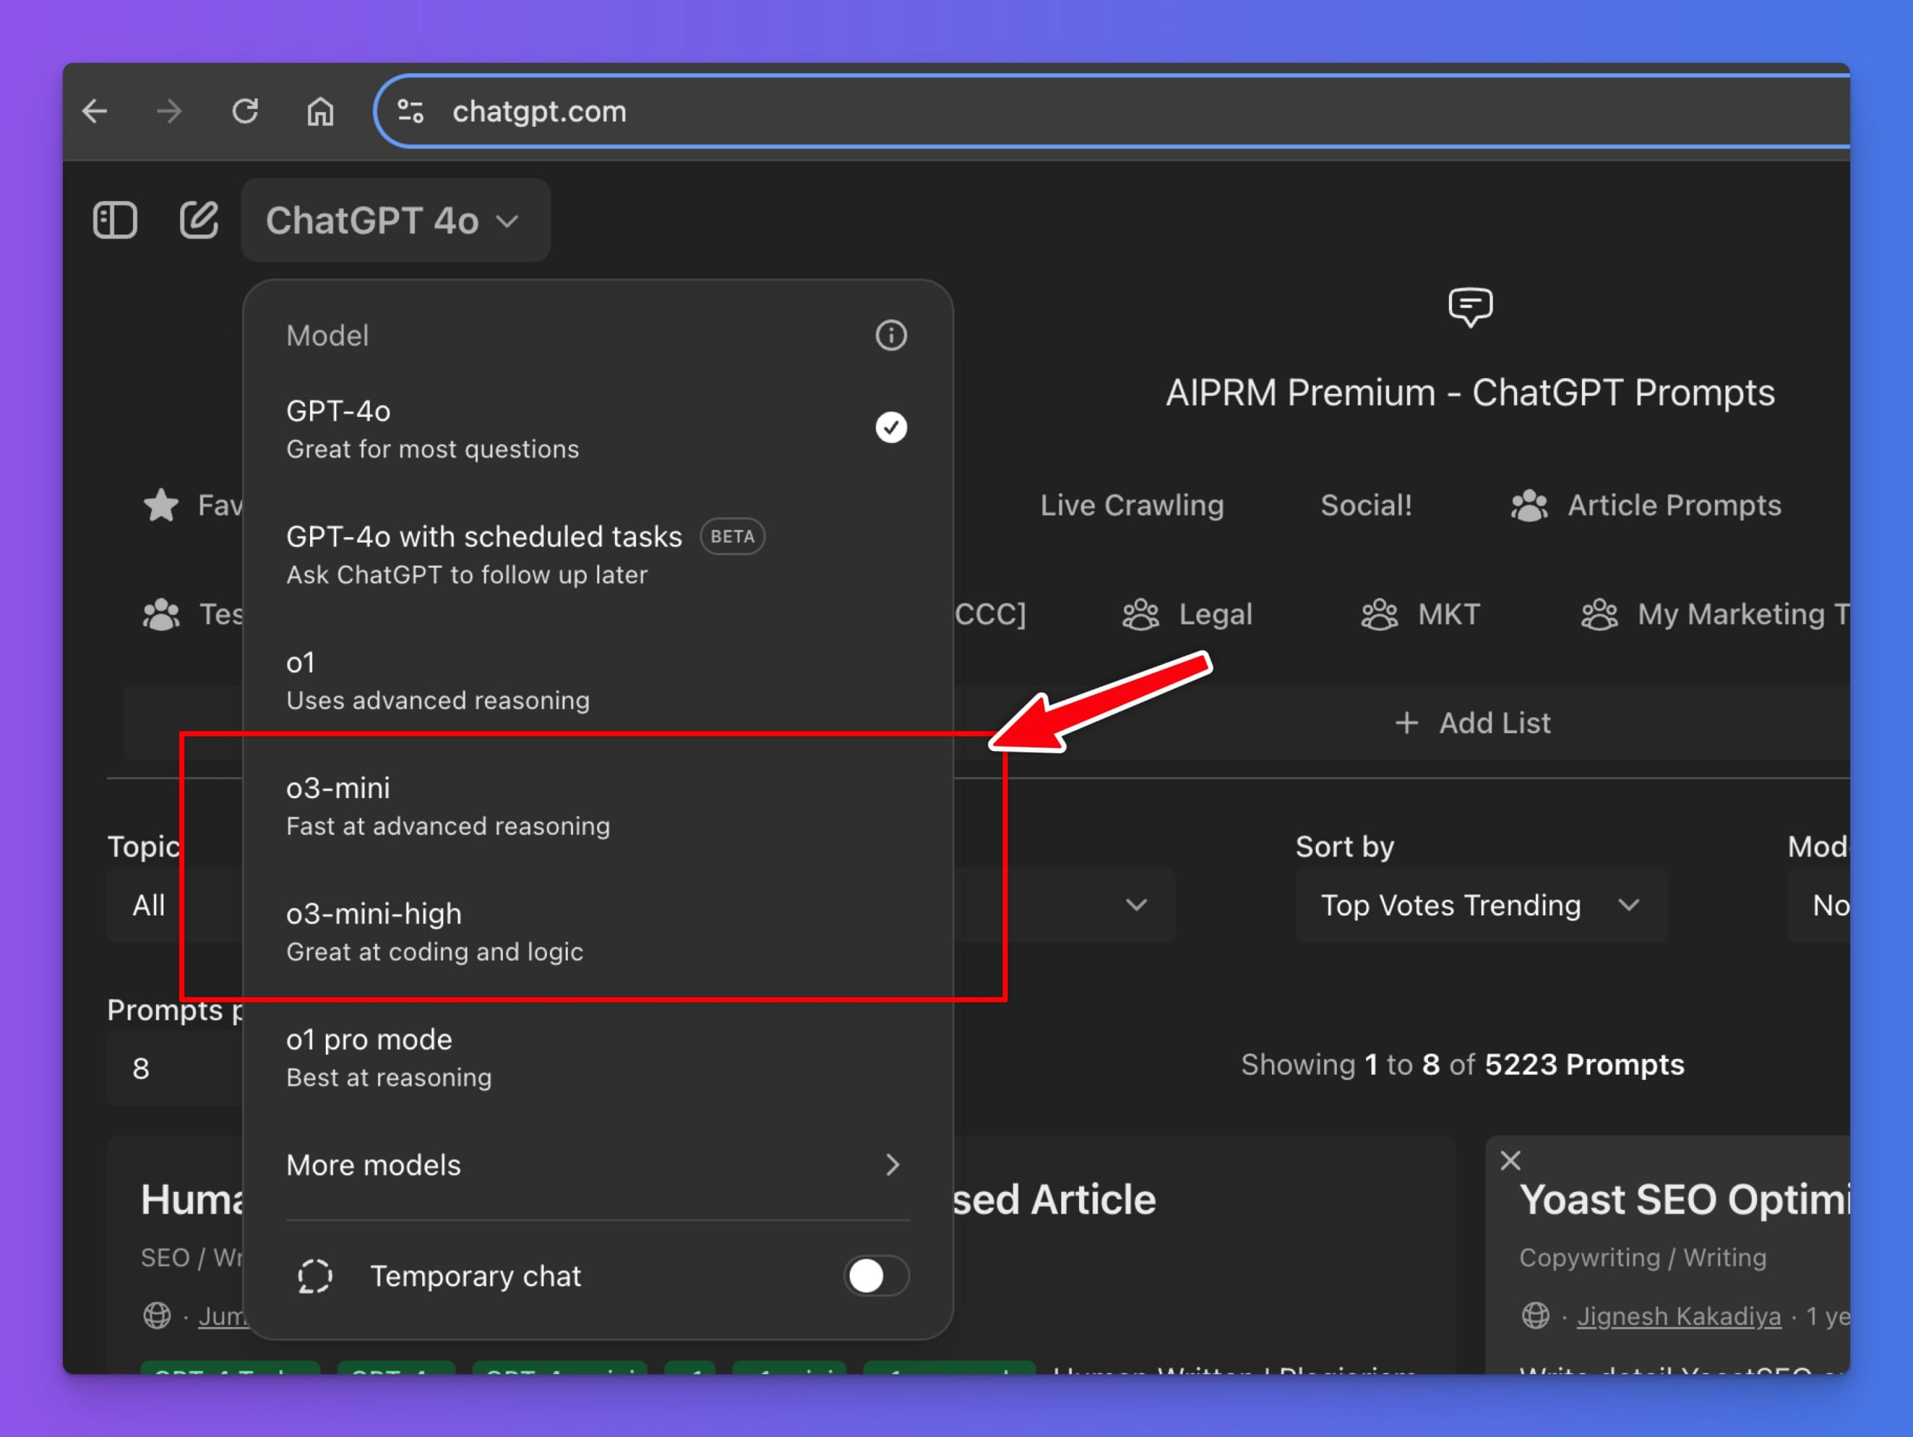
Task: Close the Yoast SEO prompt card
Action: tap(1510, 1161)
